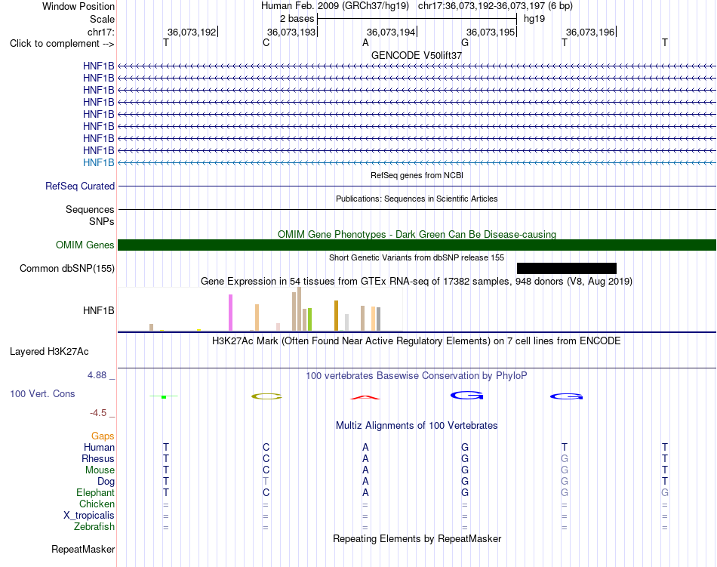This screenshot has width=717, height=567.
Task: Click position label 36,073,195
Action: pos(491,32)
